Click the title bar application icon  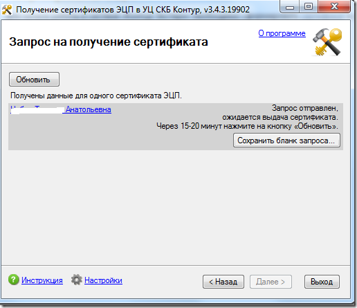pyautogui.click(x=7, y=10)
